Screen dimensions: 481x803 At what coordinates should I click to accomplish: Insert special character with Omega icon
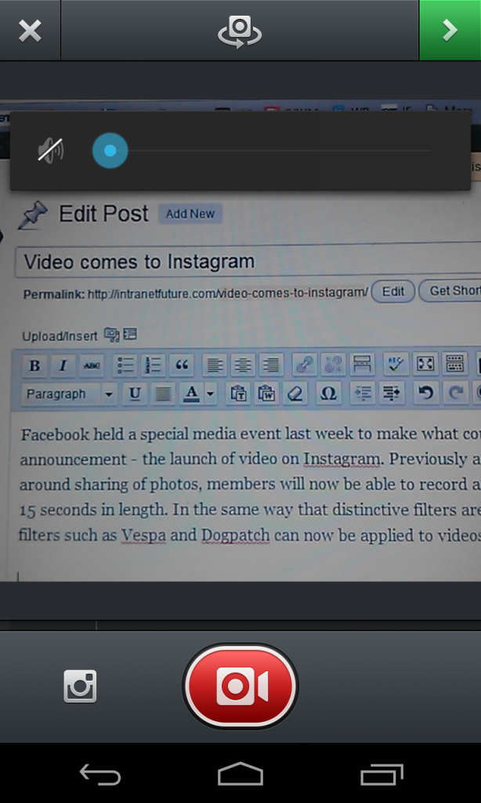pyautogui.click(x=328, y=394)
